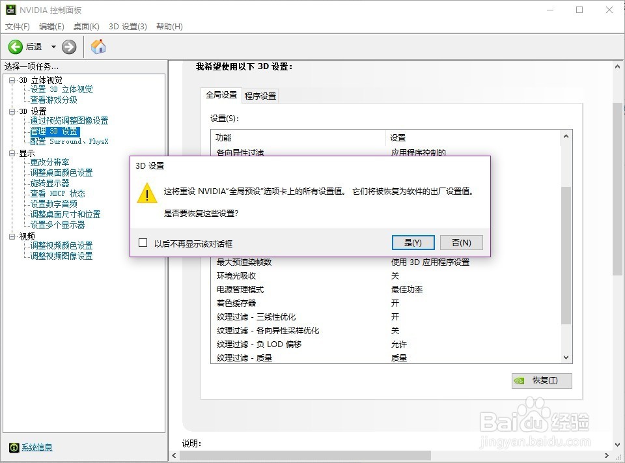
Task: Select the 最大预渲染帧数 setting row
Action: pyautogui.click(x=385, y=262)
